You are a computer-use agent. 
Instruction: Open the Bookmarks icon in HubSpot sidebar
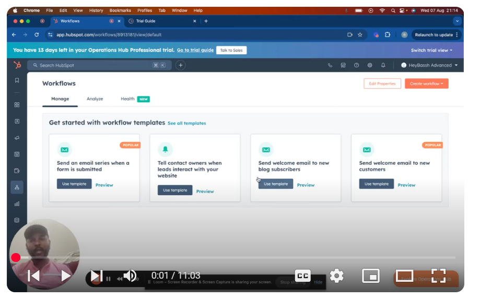click(17, 80)
